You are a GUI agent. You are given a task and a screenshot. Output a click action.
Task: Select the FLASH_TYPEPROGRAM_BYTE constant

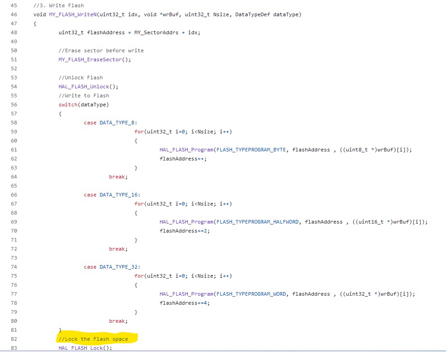click(251, 150)
